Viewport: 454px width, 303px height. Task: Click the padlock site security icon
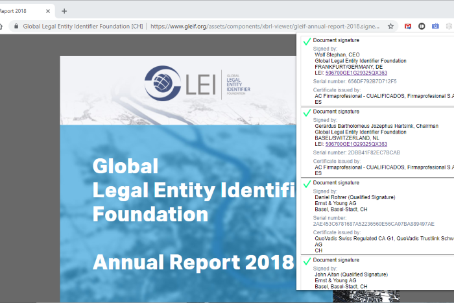pyautogui.click(x=16, y=27)
